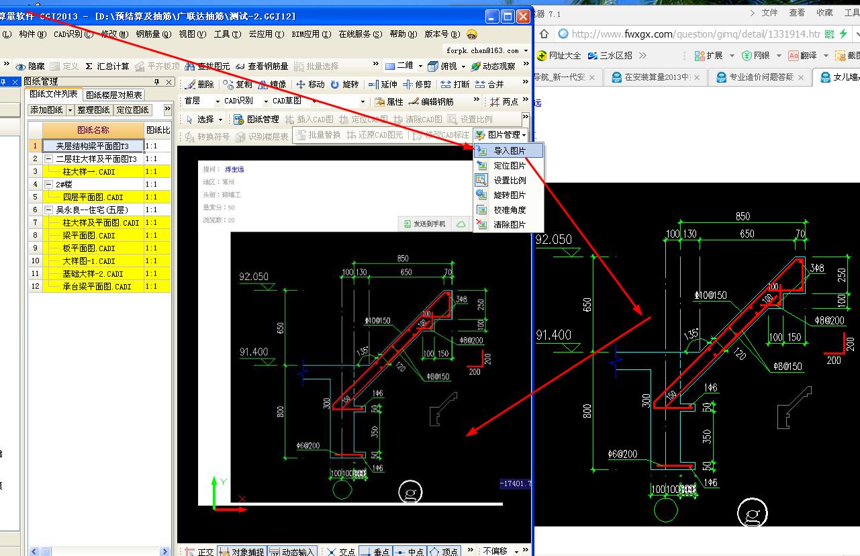
Task: Toggle 垂点 perpendicular snap
Action: coord(375,552)
